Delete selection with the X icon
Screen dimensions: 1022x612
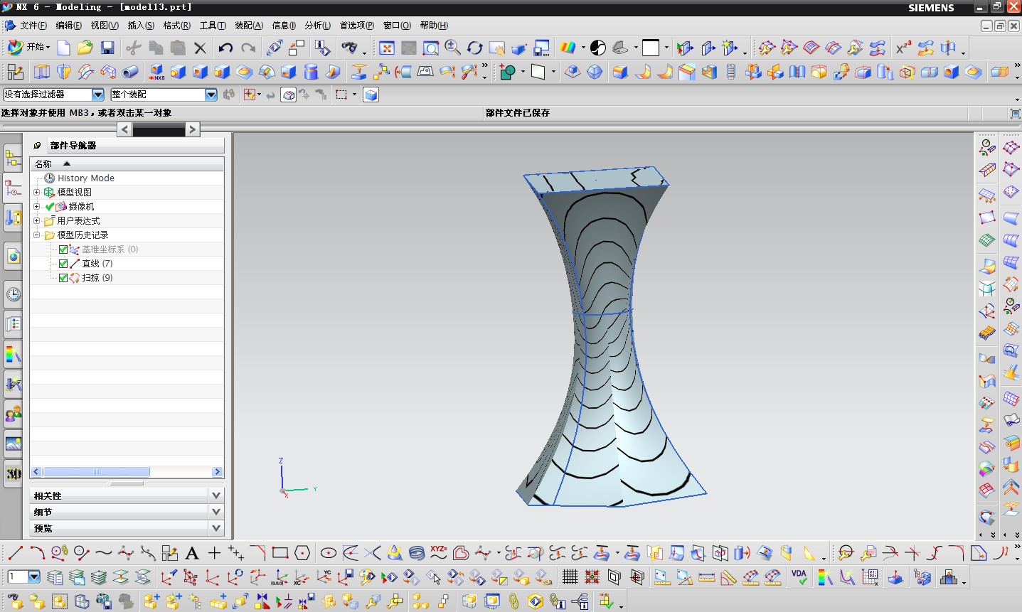point(200,48)
